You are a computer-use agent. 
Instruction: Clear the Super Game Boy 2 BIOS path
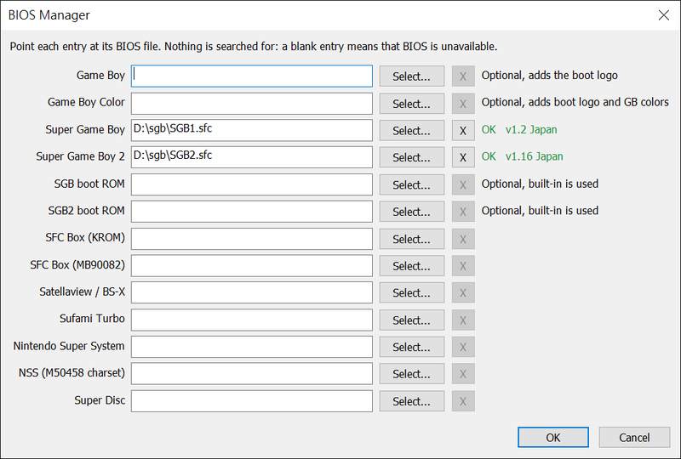tap(463, 157)
